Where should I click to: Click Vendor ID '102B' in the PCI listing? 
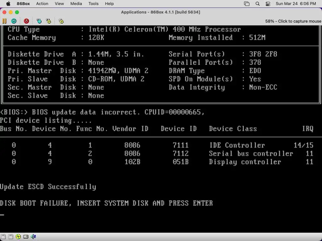pos(132,162)
